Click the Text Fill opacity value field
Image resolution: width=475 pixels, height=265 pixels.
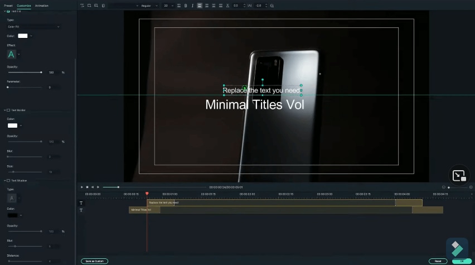coord(54,73)
